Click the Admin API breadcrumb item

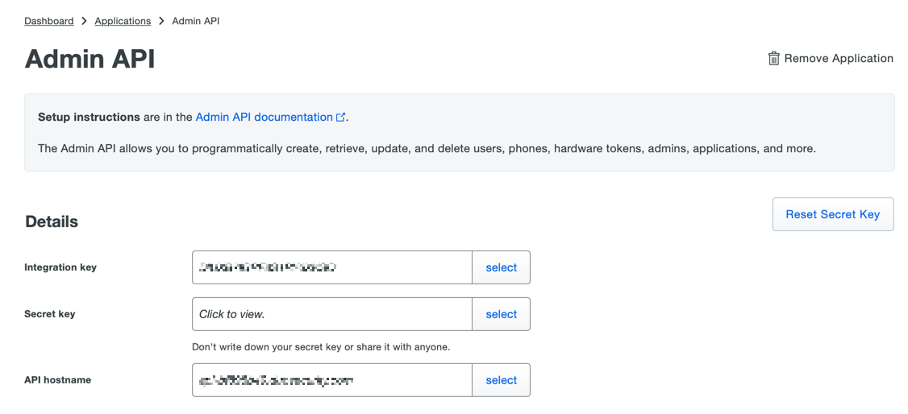pyautogui.click(x=196, y=21)
